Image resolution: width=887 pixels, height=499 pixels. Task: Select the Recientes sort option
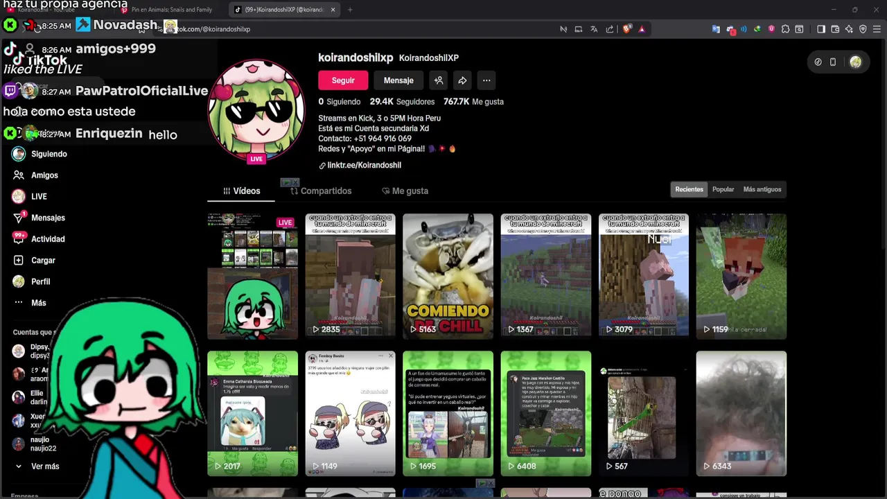689,189
